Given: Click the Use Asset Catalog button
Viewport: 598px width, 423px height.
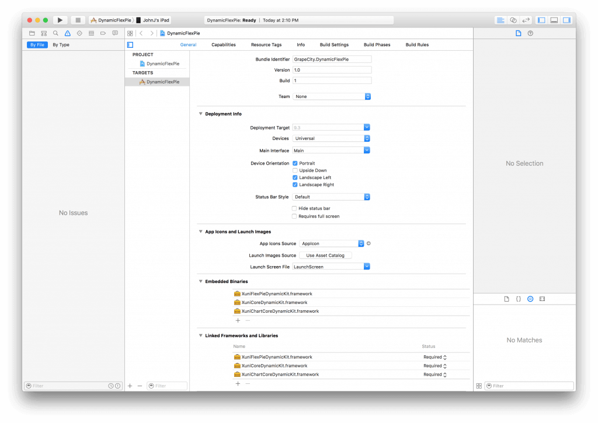Looking at the screenshot, I should click(325, 256).
